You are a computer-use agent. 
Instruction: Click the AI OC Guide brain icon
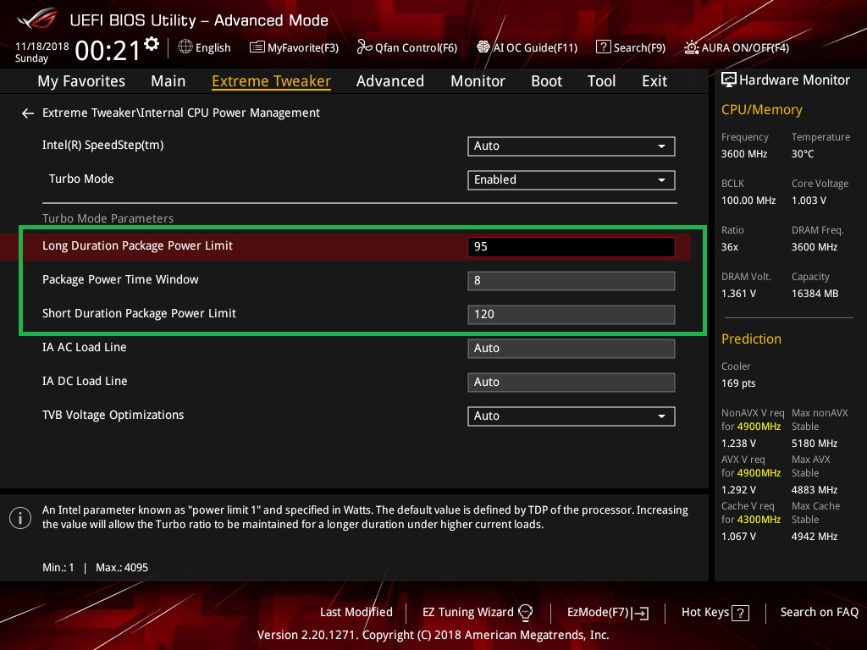[483, 47]
